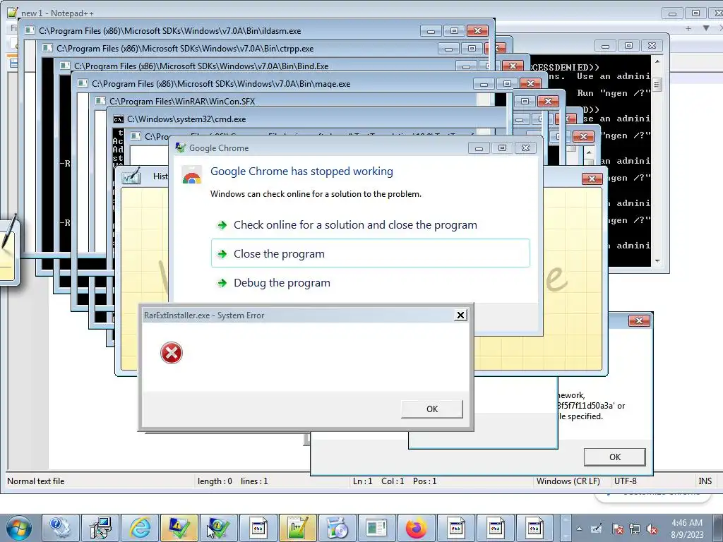Switch to Firefox on the taskbar

click(417, 528)
